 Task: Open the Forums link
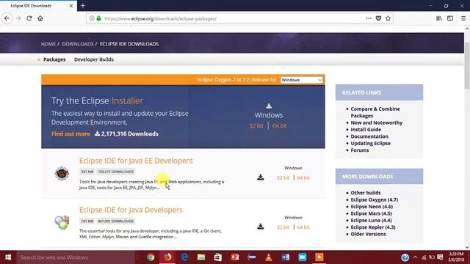(x=360, y=150)
